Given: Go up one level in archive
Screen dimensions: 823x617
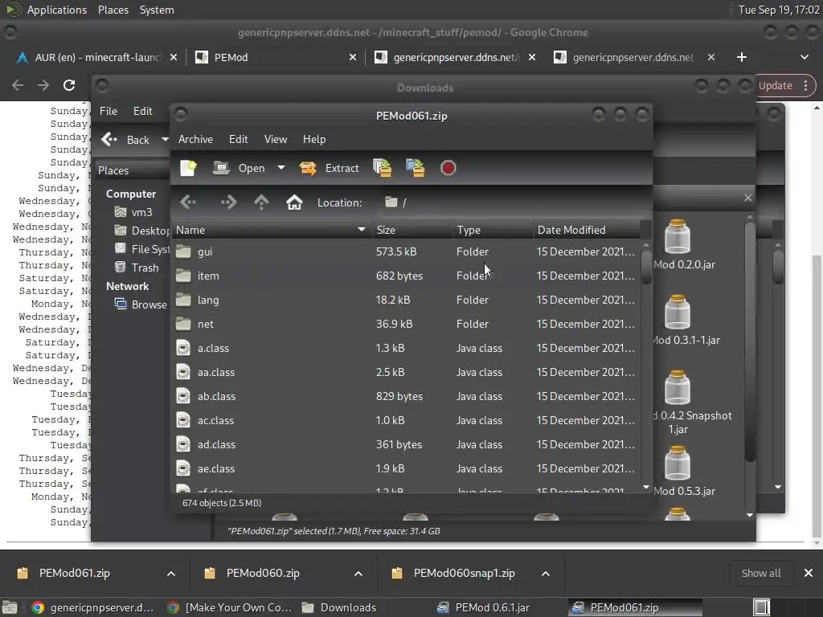Looking at the screenshot, I should [x=261, y=202].
